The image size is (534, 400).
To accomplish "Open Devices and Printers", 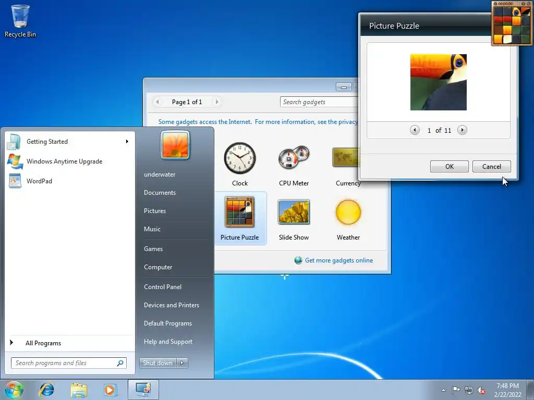I will tap(171, 305).
